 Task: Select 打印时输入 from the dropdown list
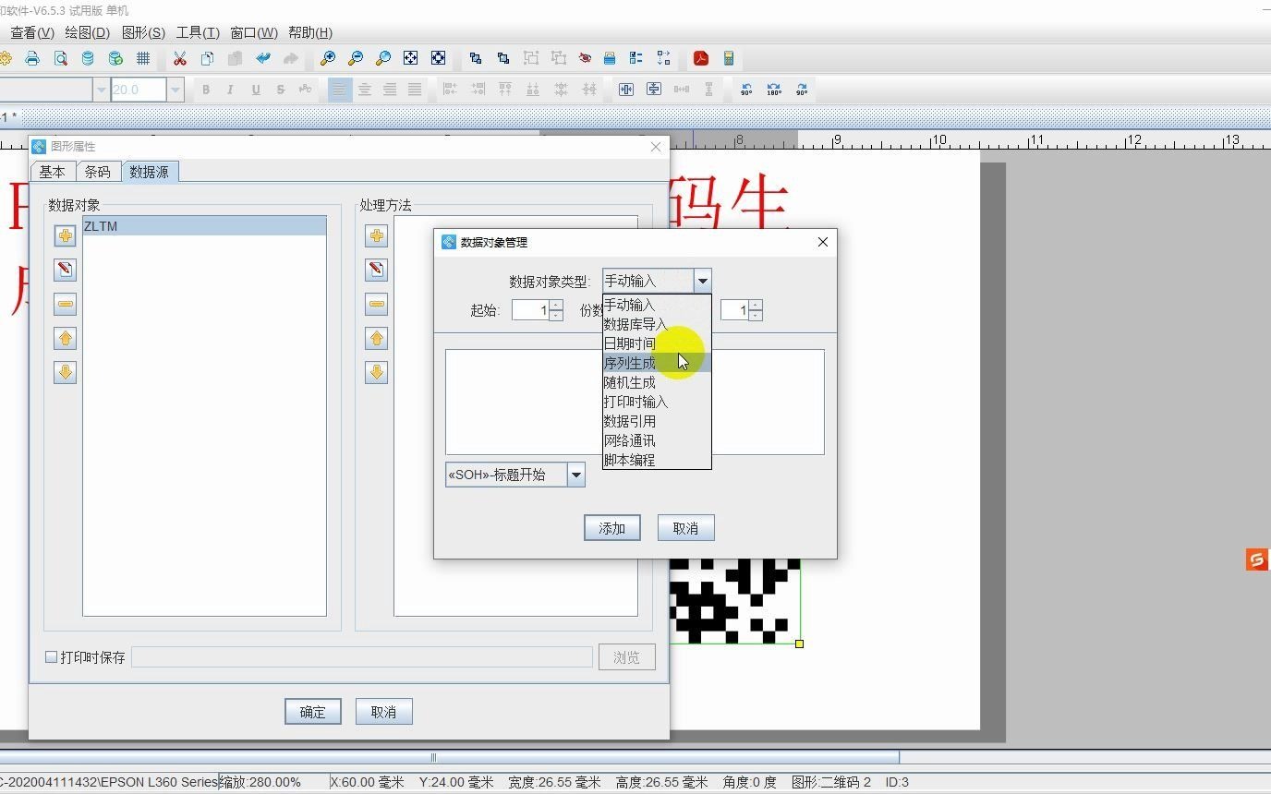657,402
